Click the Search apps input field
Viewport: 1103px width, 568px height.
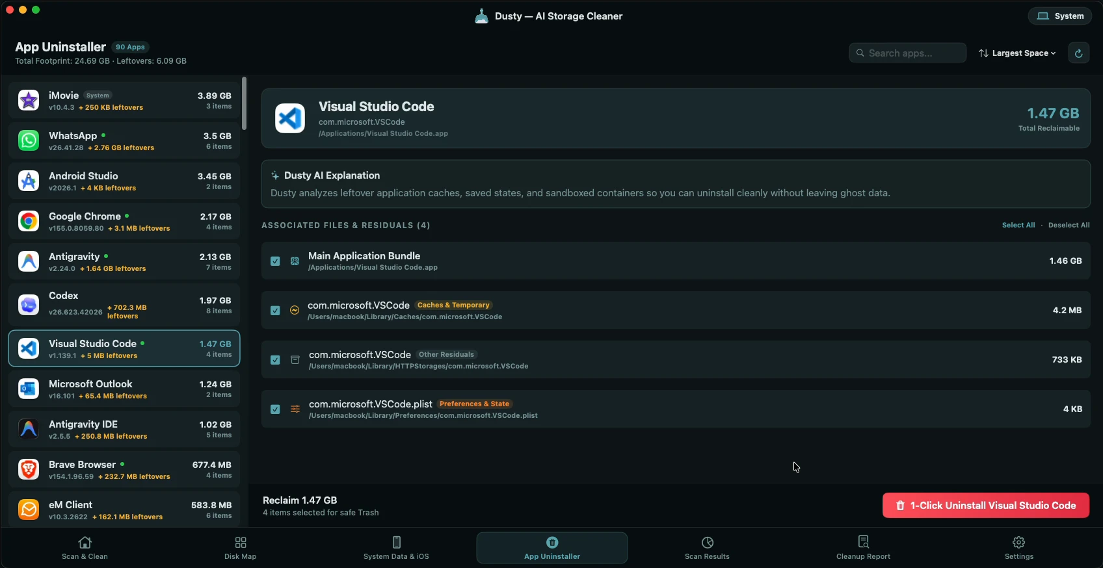pos(908,53)
